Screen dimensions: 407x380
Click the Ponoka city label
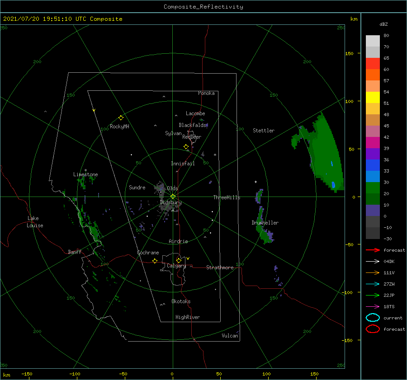coord(206,93)
